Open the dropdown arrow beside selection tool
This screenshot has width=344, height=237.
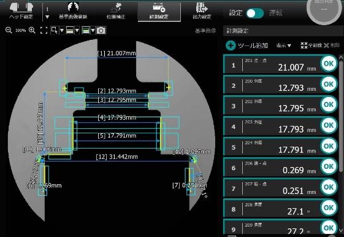(62, 30)
